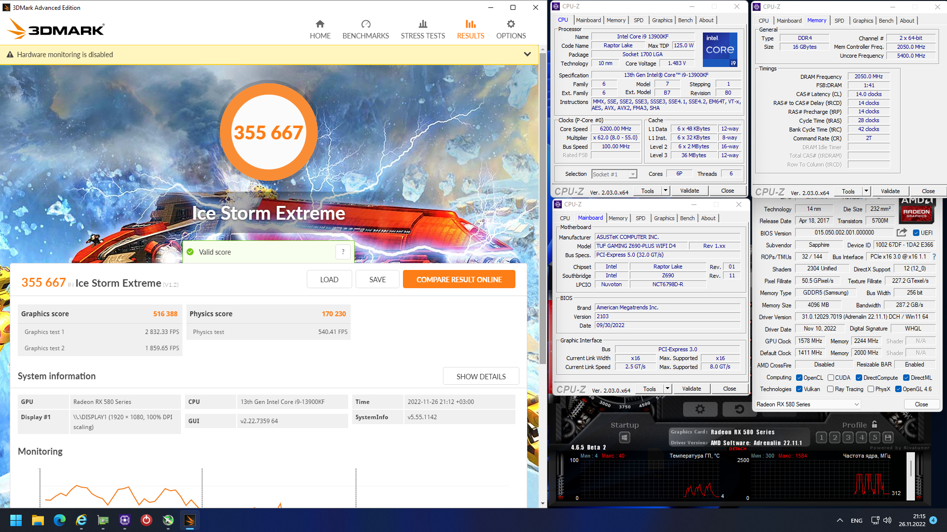
Task: Click the Afterburner save profile floppy icon
Action: click(x=888, y=437)
